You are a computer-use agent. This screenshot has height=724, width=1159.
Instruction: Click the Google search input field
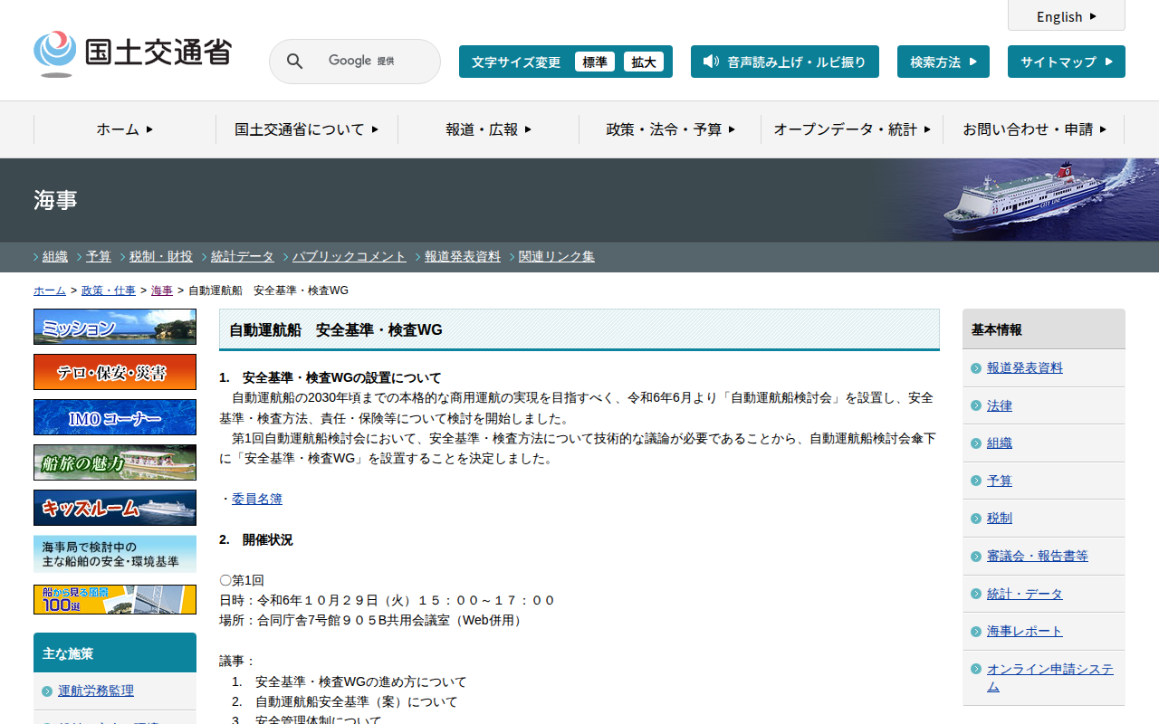pos(367,62)
